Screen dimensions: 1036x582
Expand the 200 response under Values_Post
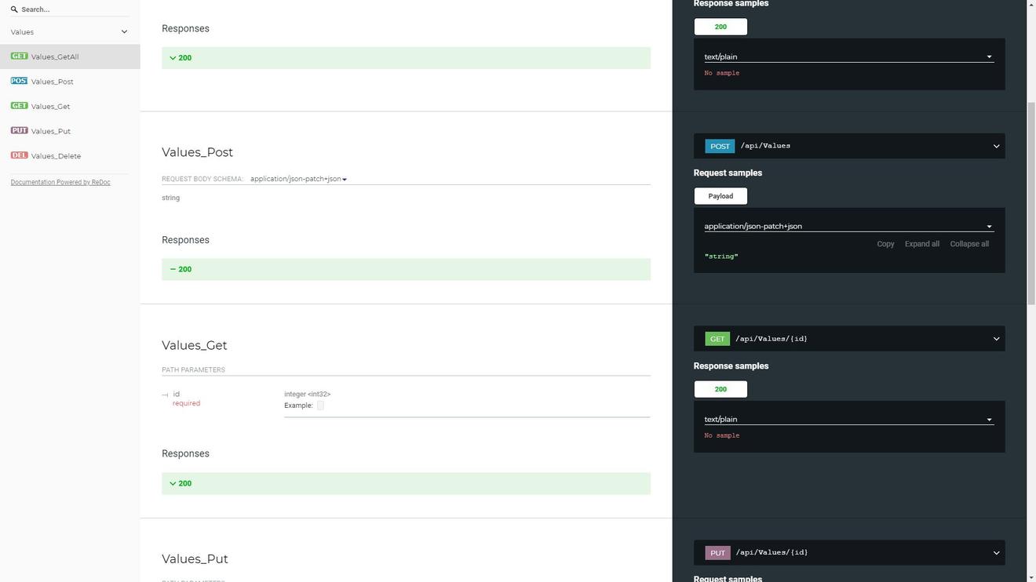click(x=181, y=269)
